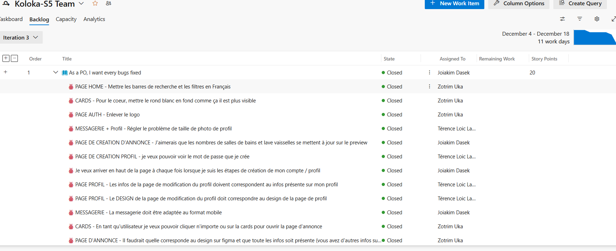Click the New Work Item button
The width and height of the screenshot is (616, 251).
pos(454,3)
